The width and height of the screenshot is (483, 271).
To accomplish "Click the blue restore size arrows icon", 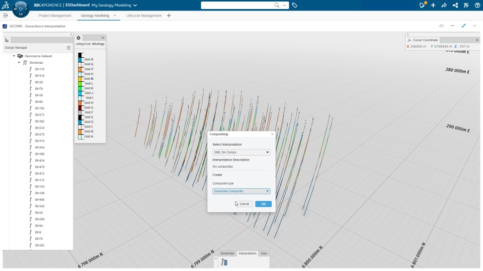I will 463,26.
